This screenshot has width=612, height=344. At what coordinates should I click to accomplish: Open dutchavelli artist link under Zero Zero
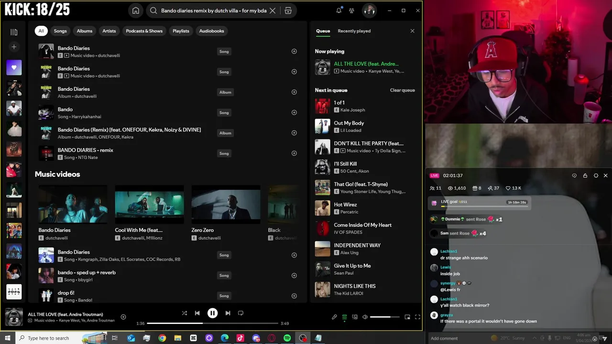(x=209, y=238)
